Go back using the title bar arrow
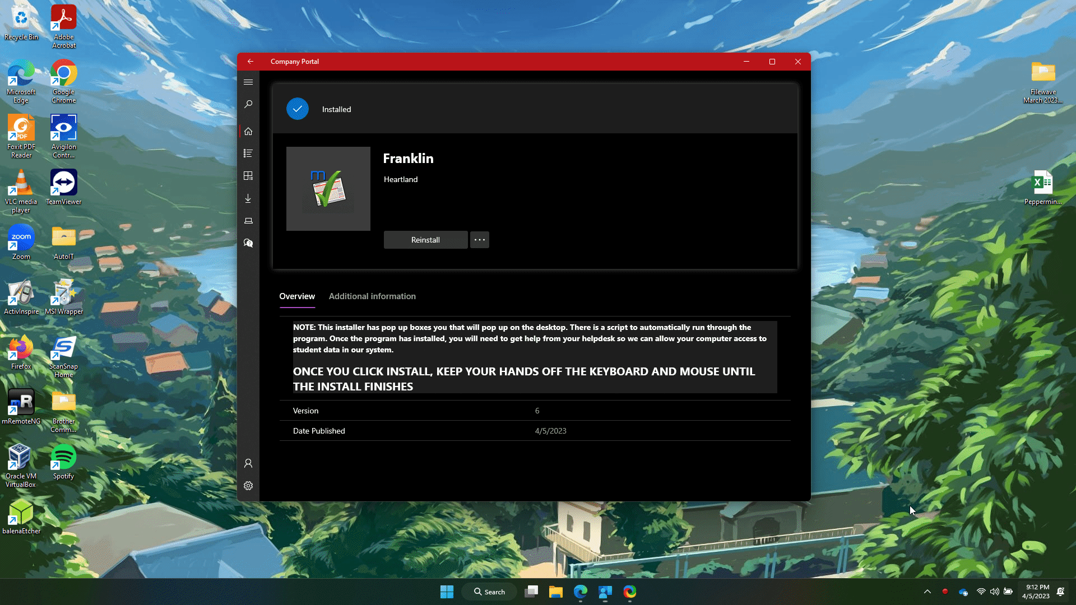The width and height of the screenshot is (1076, 605). point(251,62)
